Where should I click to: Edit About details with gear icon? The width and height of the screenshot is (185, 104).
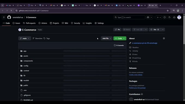click(164, 38)
